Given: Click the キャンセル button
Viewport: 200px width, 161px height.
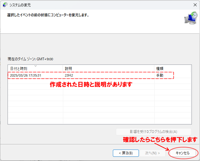Looking at the screenshot, I should (x=183, y=153).
